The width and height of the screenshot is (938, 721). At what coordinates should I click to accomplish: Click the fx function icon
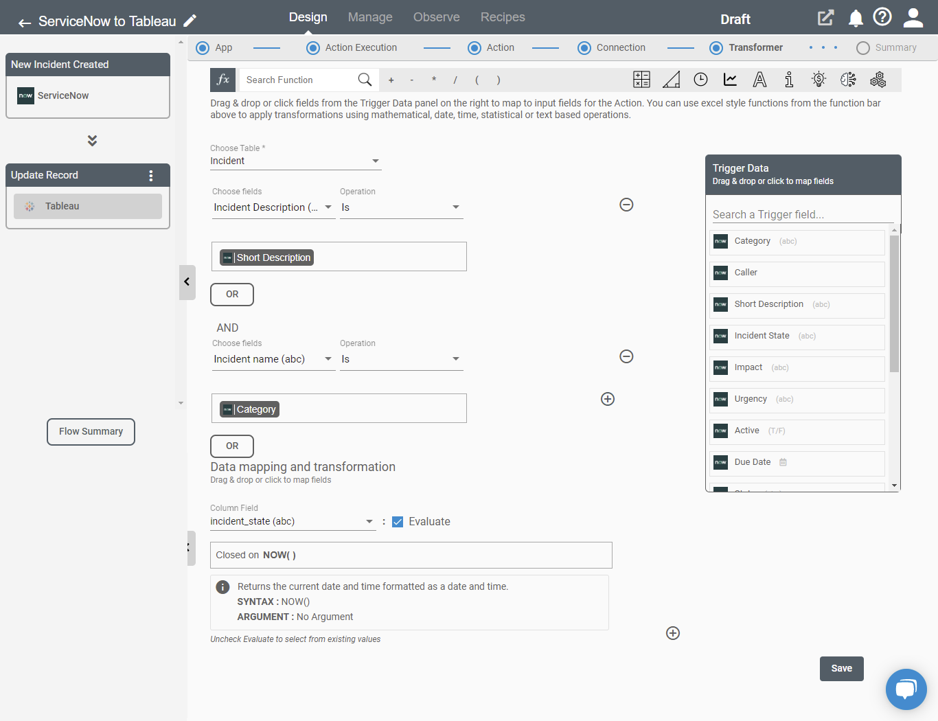coord(223,80)
